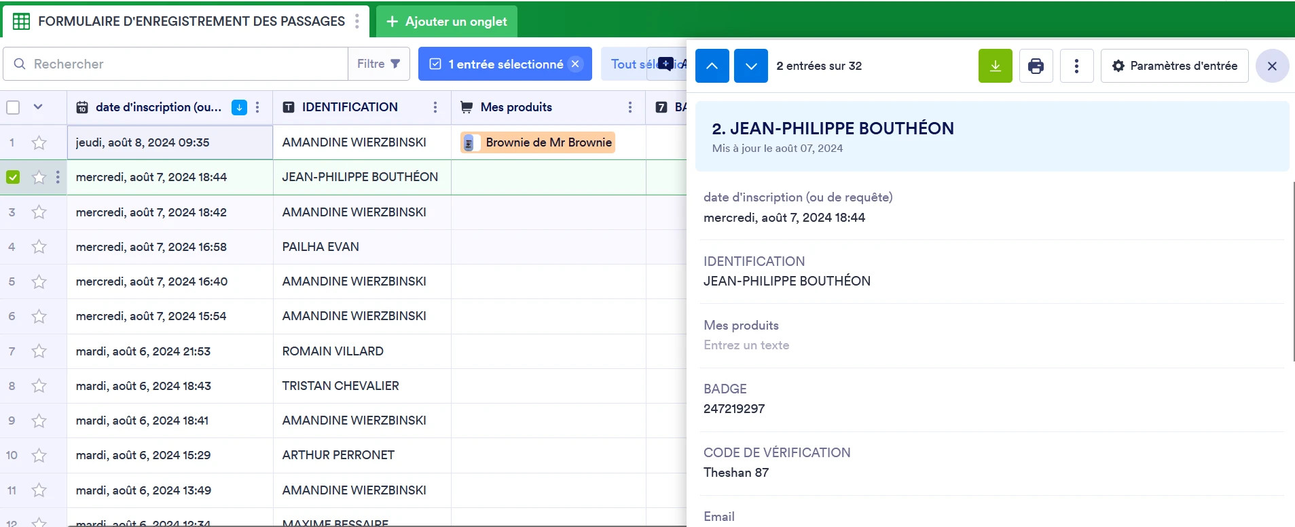Toggle sort arrow on date d'inscription column
Image resolution: width=1295 pixels, height=527 pixels.
point(239,107)
